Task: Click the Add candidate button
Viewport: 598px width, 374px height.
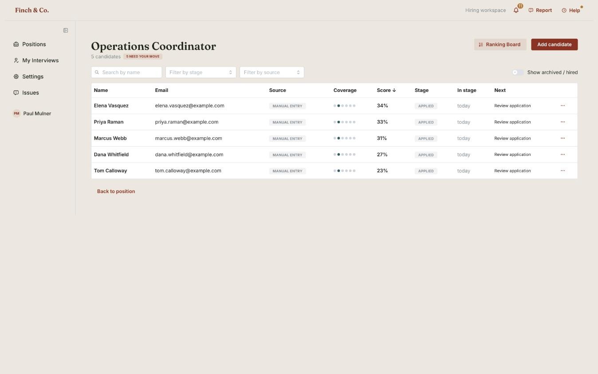Action: click(x=555, y=44)
